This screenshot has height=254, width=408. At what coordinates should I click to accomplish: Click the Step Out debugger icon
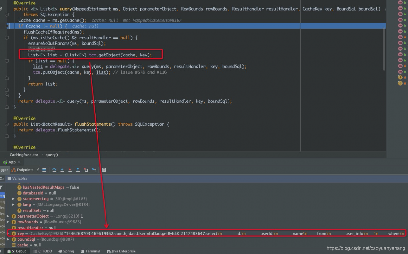[78, 170]
